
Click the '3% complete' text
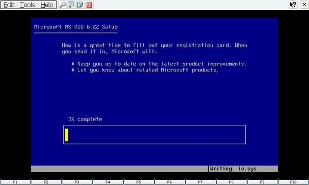85,119
